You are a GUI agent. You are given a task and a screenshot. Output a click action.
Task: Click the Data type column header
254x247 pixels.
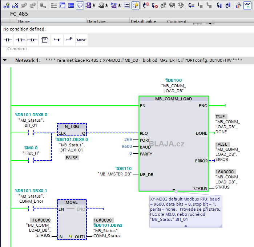tap(108, 21)
